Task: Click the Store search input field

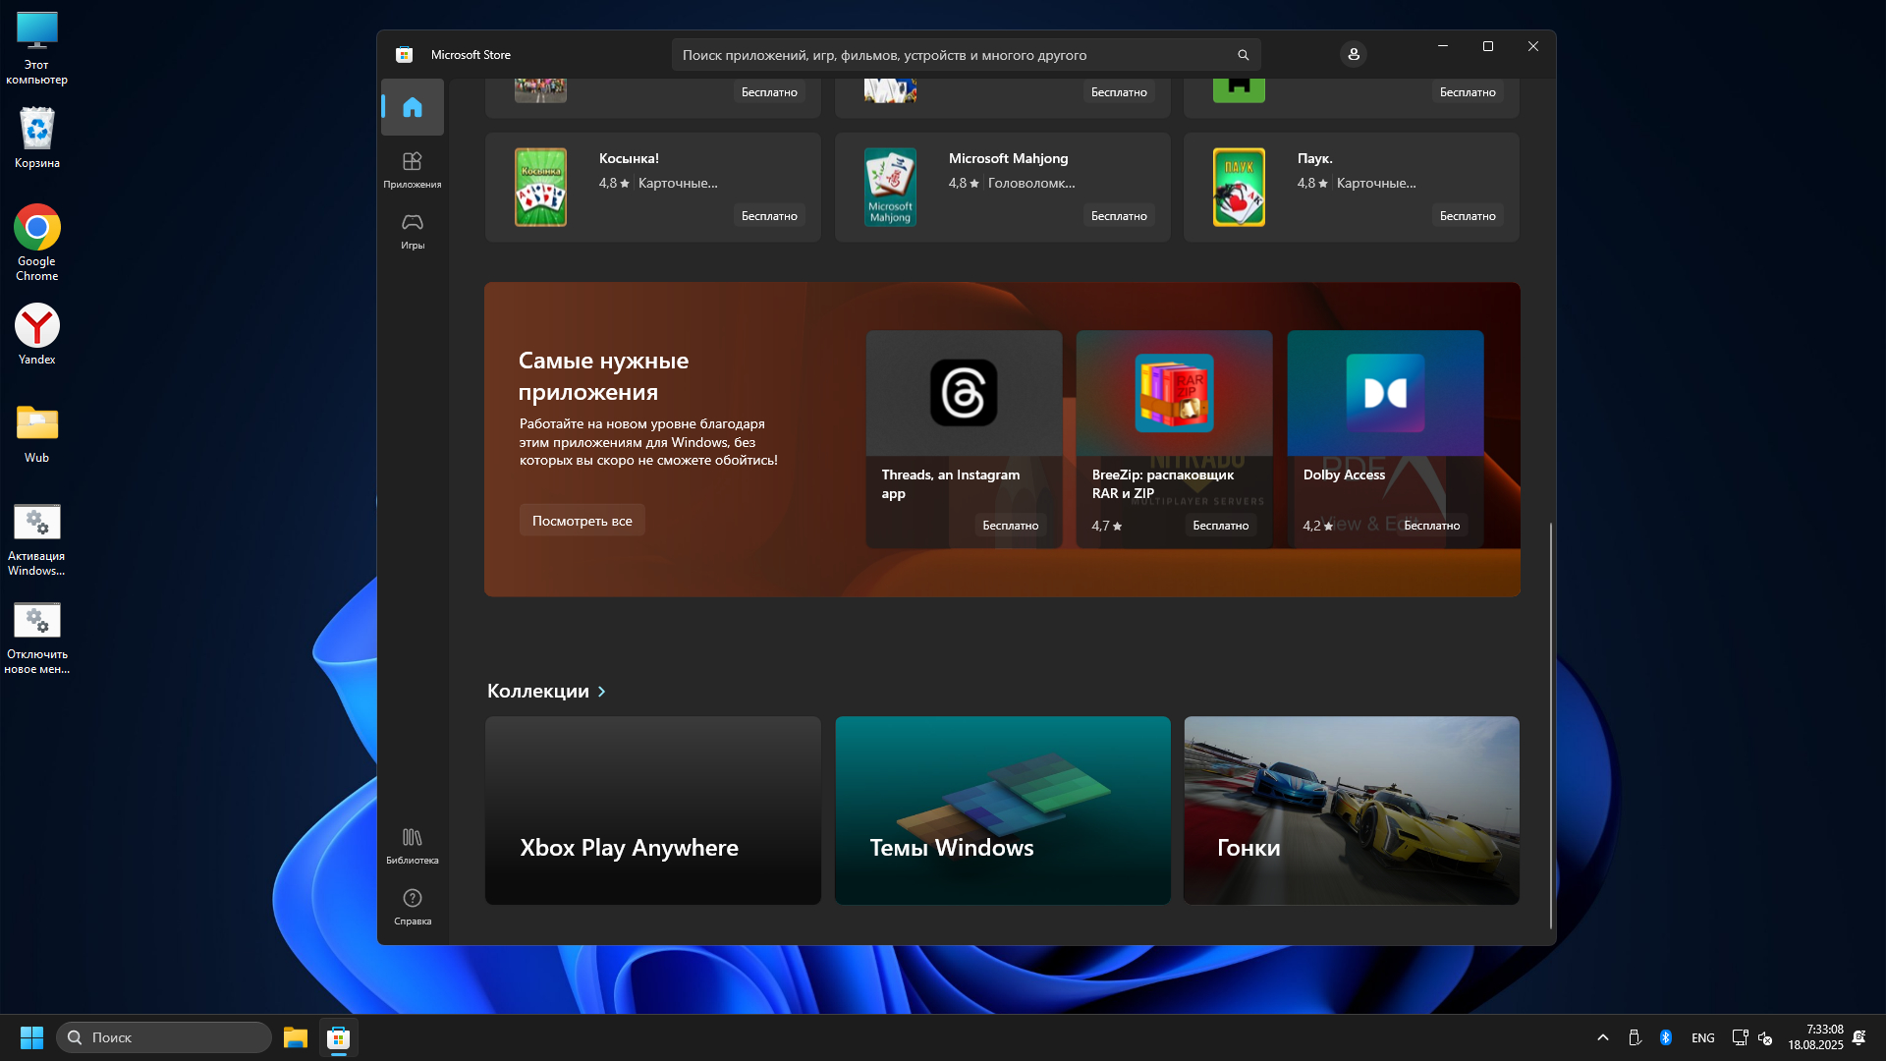Action: click(953, 55)
